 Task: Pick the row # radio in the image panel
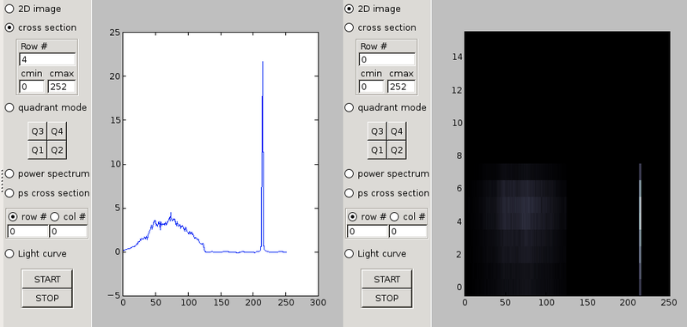tap(353, 216)
